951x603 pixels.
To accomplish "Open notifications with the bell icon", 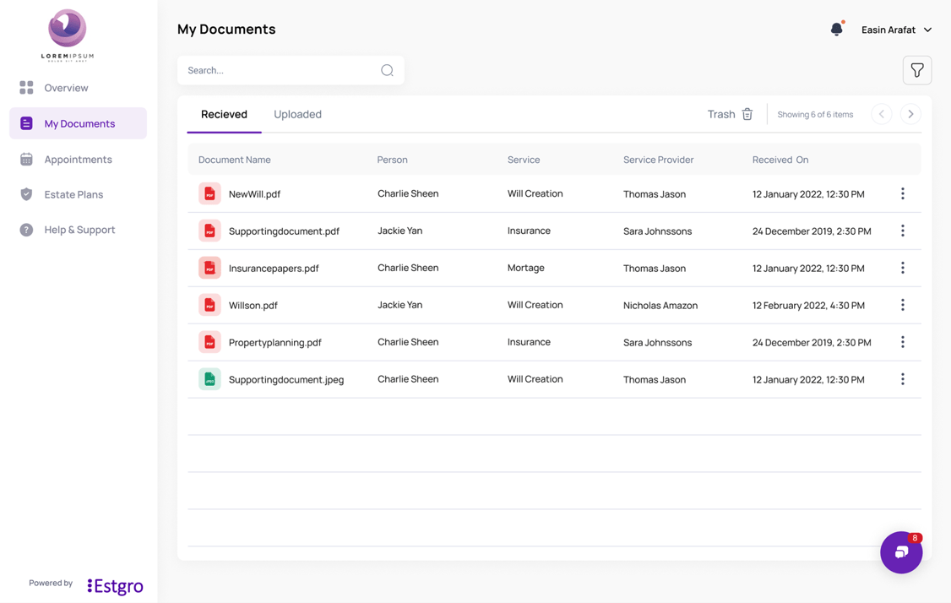I will 837,29.
